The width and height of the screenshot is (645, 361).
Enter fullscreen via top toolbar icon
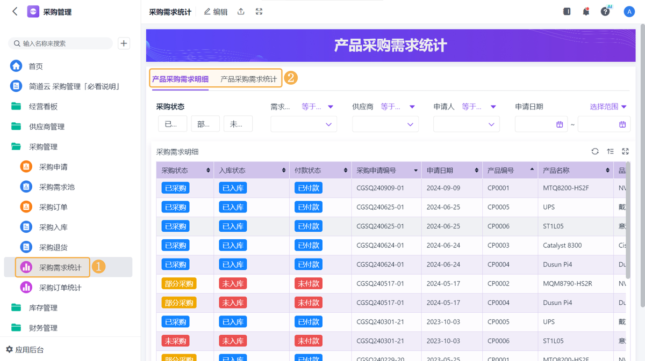pyautogui.click(x=259, y=12)
